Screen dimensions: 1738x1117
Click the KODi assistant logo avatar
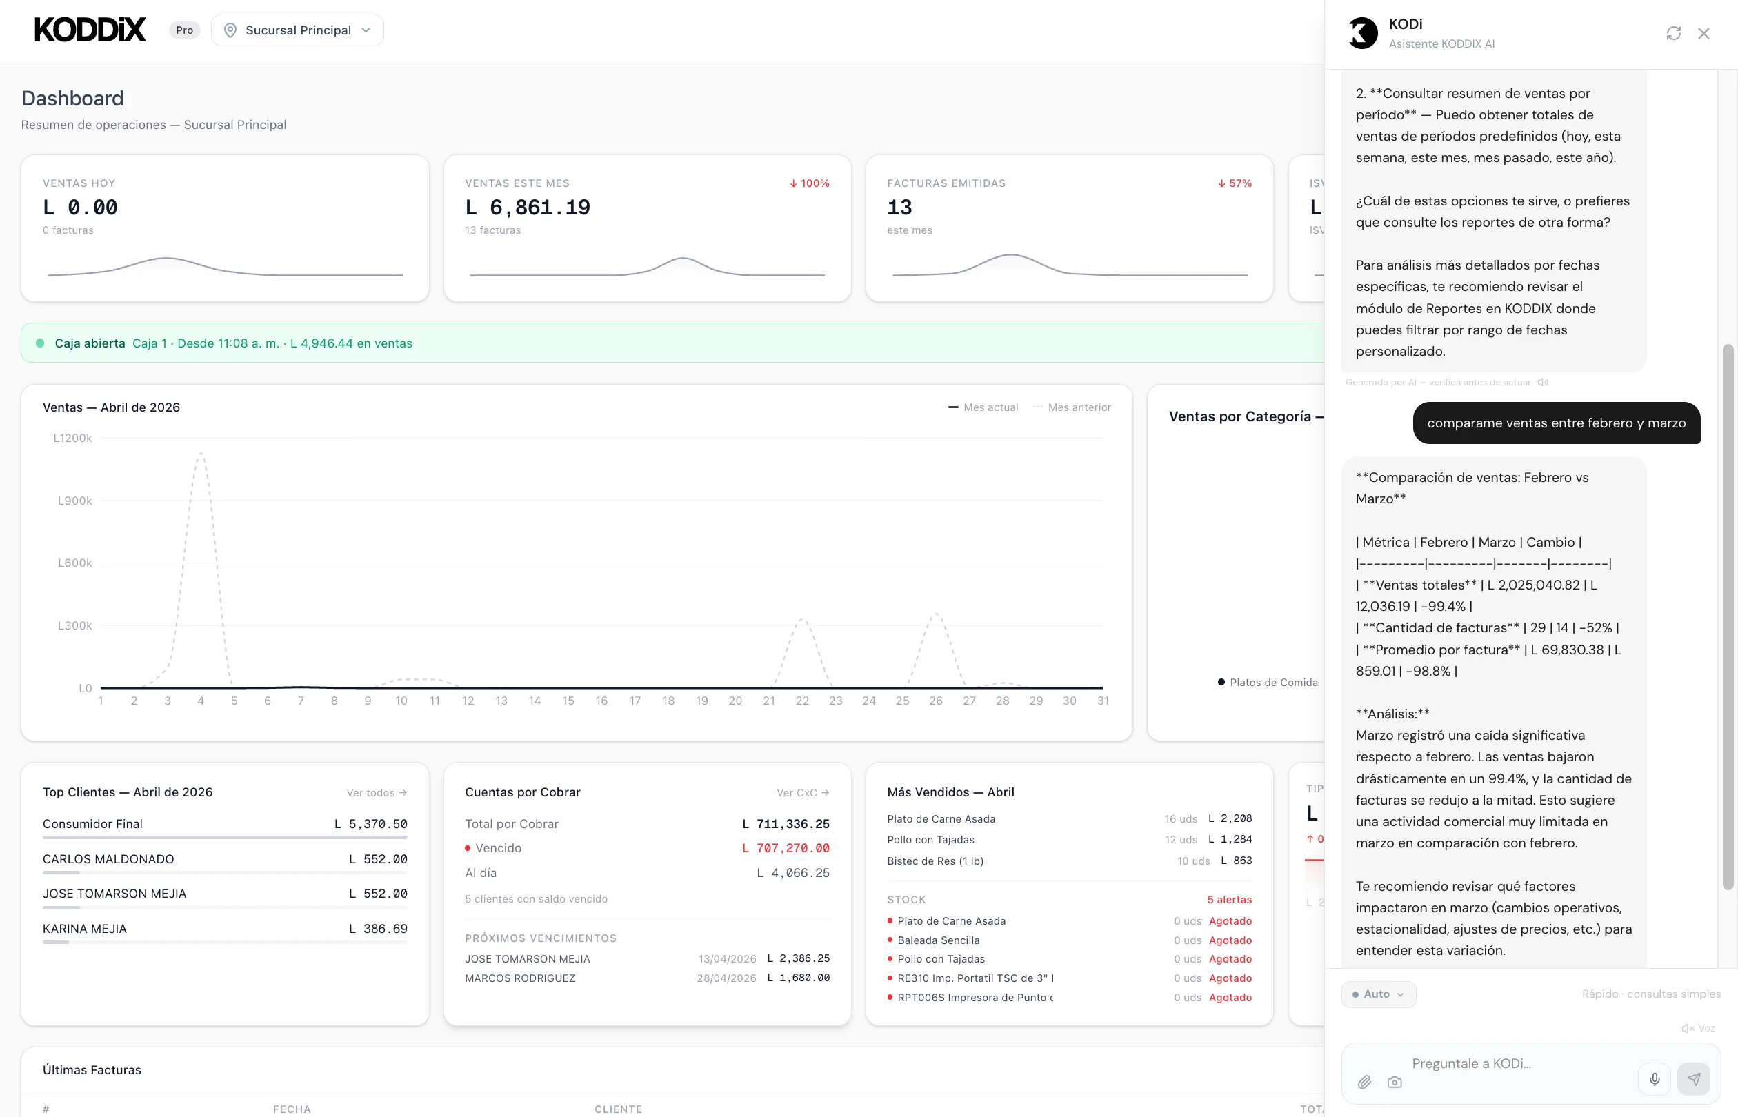1362,33
